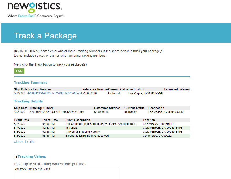Collapse the Tracking Values section icon
The height and width of the screenshot is (179, 231).
point(15,157)
